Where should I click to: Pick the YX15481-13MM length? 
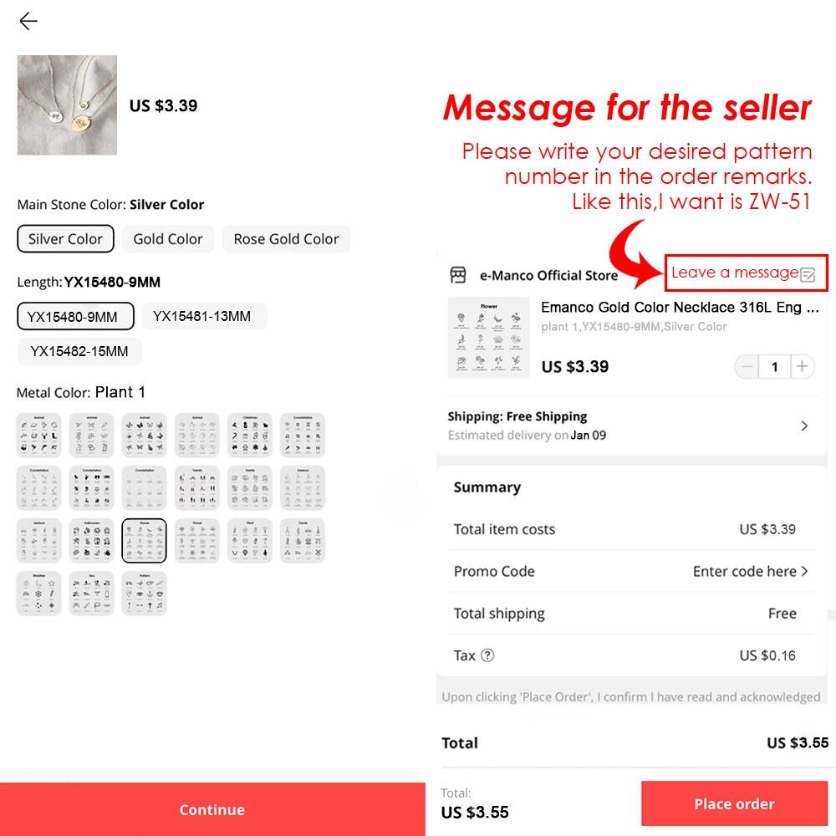[201, 316]
